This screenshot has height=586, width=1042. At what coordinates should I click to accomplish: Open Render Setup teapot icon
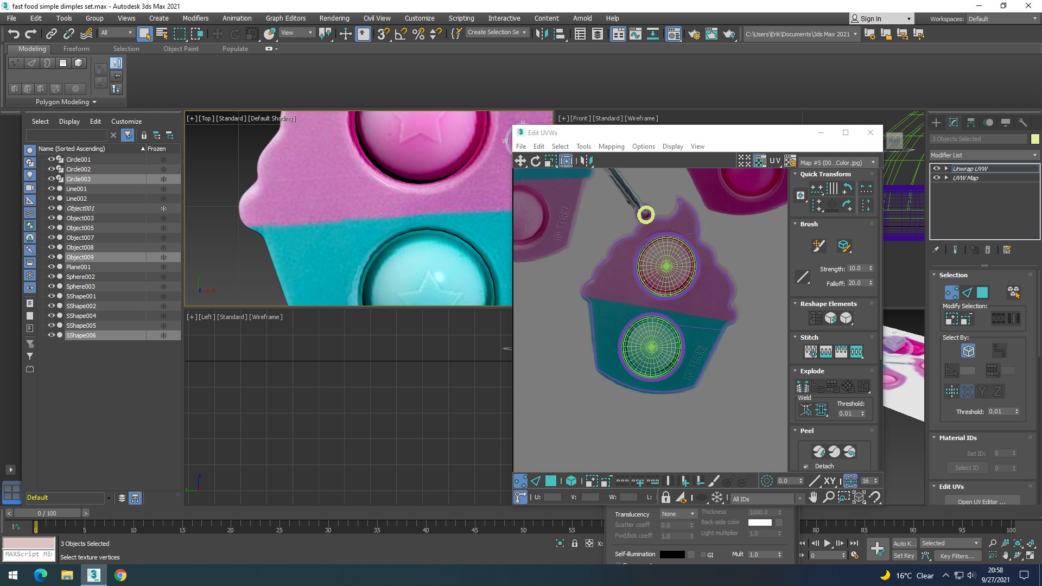tap(694, 34)
